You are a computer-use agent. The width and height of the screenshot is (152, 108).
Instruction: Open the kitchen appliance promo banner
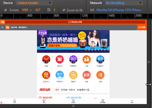click(x=73, y=41)
